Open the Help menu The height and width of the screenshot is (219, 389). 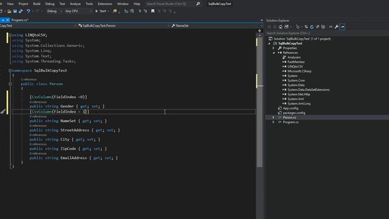[137, 4]
